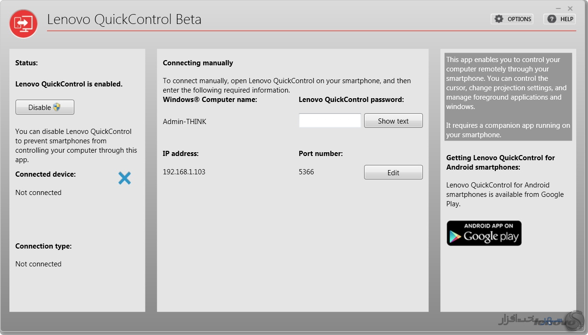Click the Connecting manually heading
The image size is (588, 335).
click(198, 63)
